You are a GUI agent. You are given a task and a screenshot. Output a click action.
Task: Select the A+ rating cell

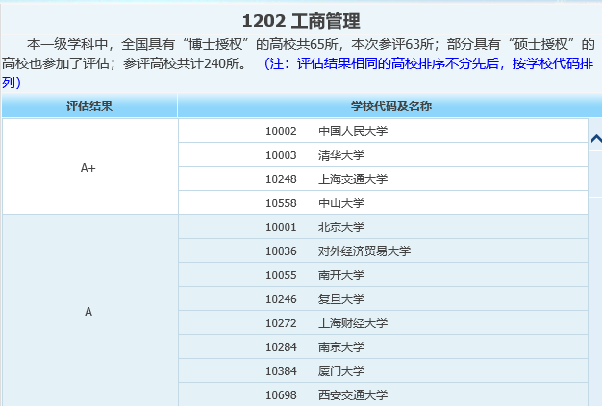pos(88,167)
